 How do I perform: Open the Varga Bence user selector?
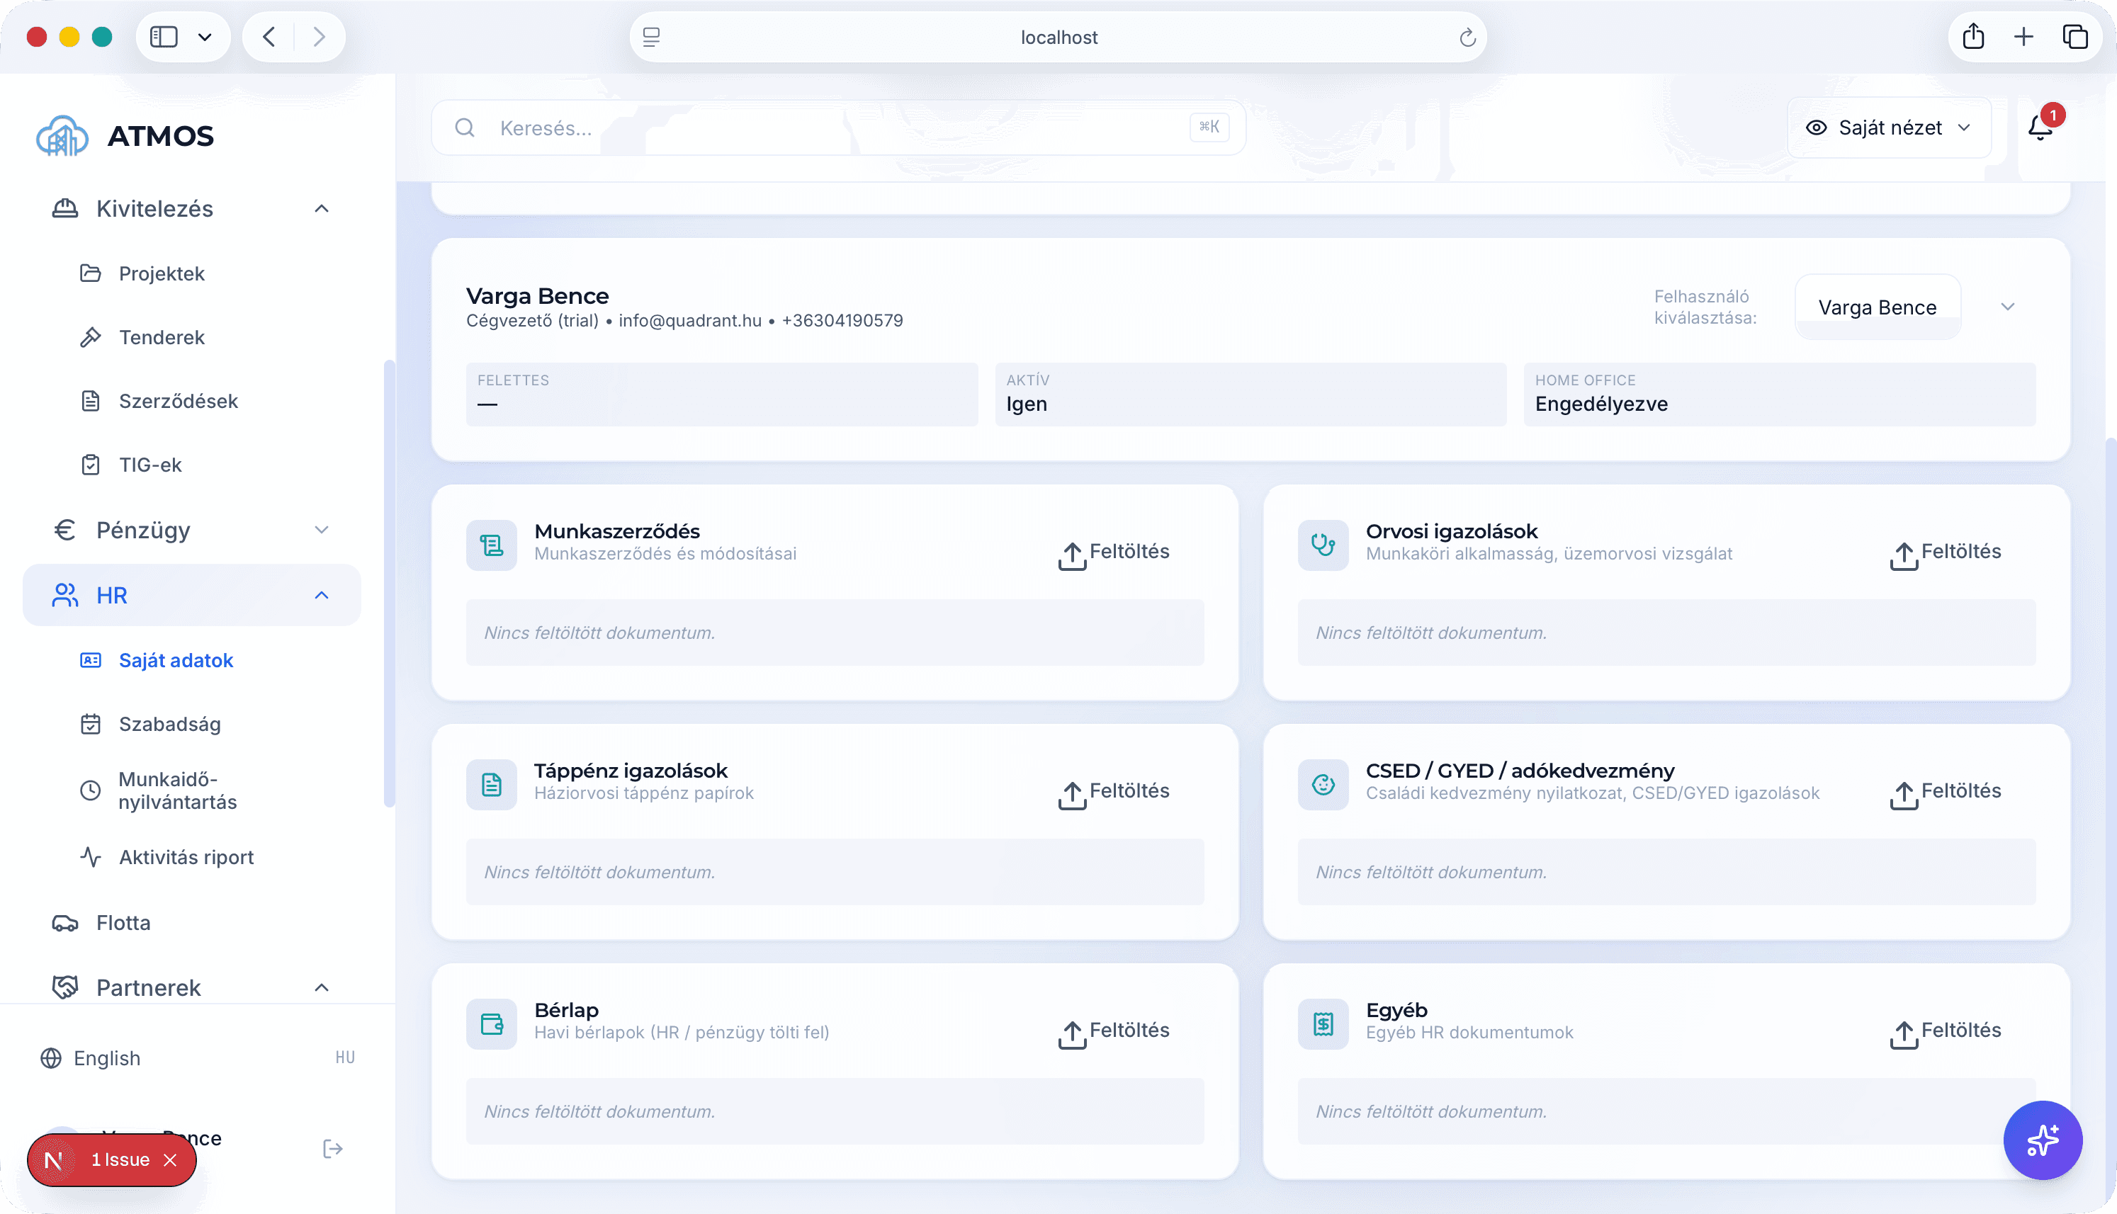(1878, 307)
